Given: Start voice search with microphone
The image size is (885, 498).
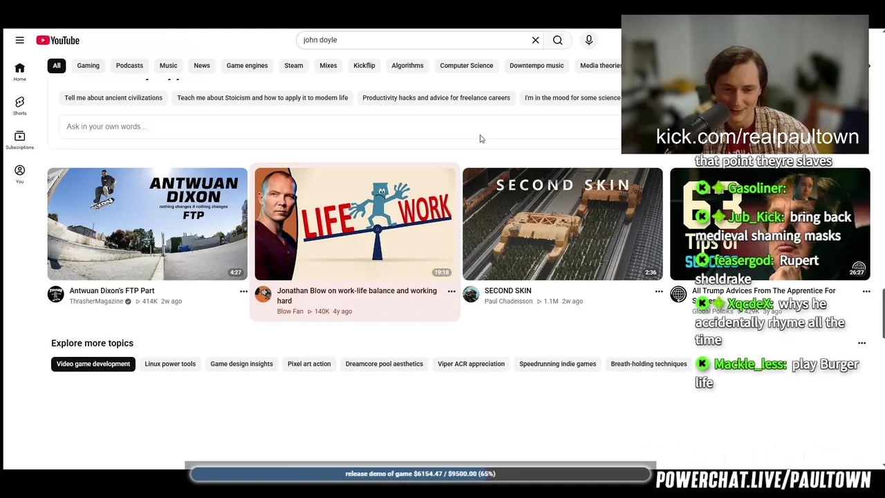Looking at the screenshot, I should tap(589, 40).
